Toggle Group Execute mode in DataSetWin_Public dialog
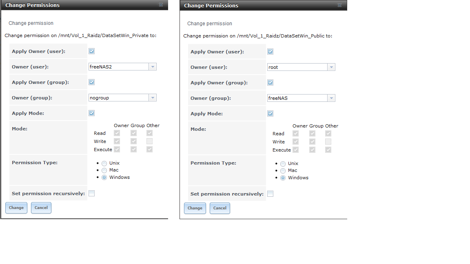This screenshot has height=264, width=470. pos(313,150)
